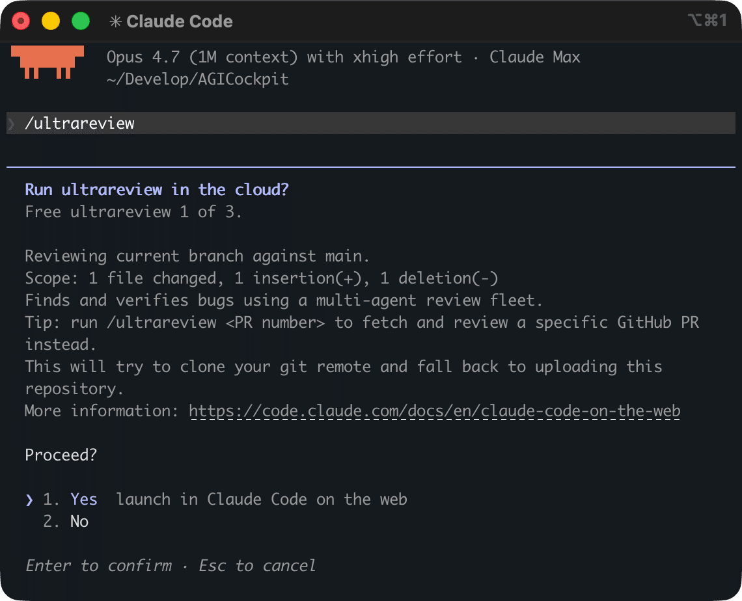Click the "Claude Code" window title text

(x=179, y=21)
